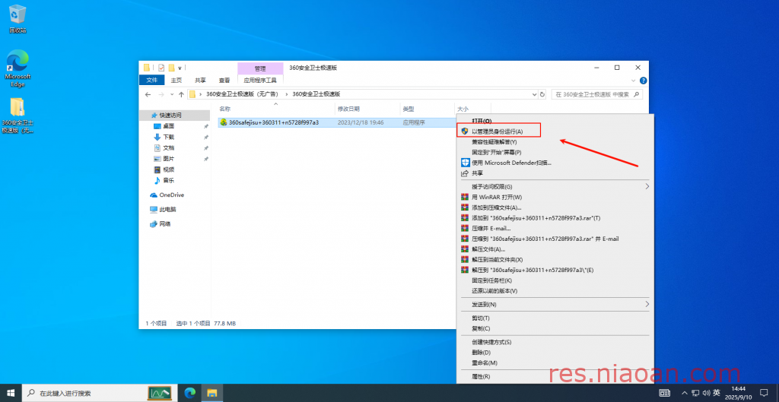Image resolution: width=779 pixels, height=402 pixels.
Task: Open the Microsoft Edge desktop shortcut
Action: pyautogui.click(x=17, y=68)
